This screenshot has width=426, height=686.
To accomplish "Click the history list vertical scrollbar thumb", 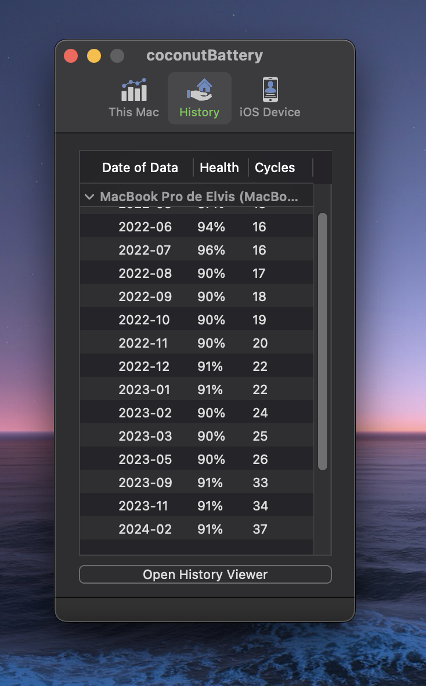I will pyautogui.click(x=323, y=342).
